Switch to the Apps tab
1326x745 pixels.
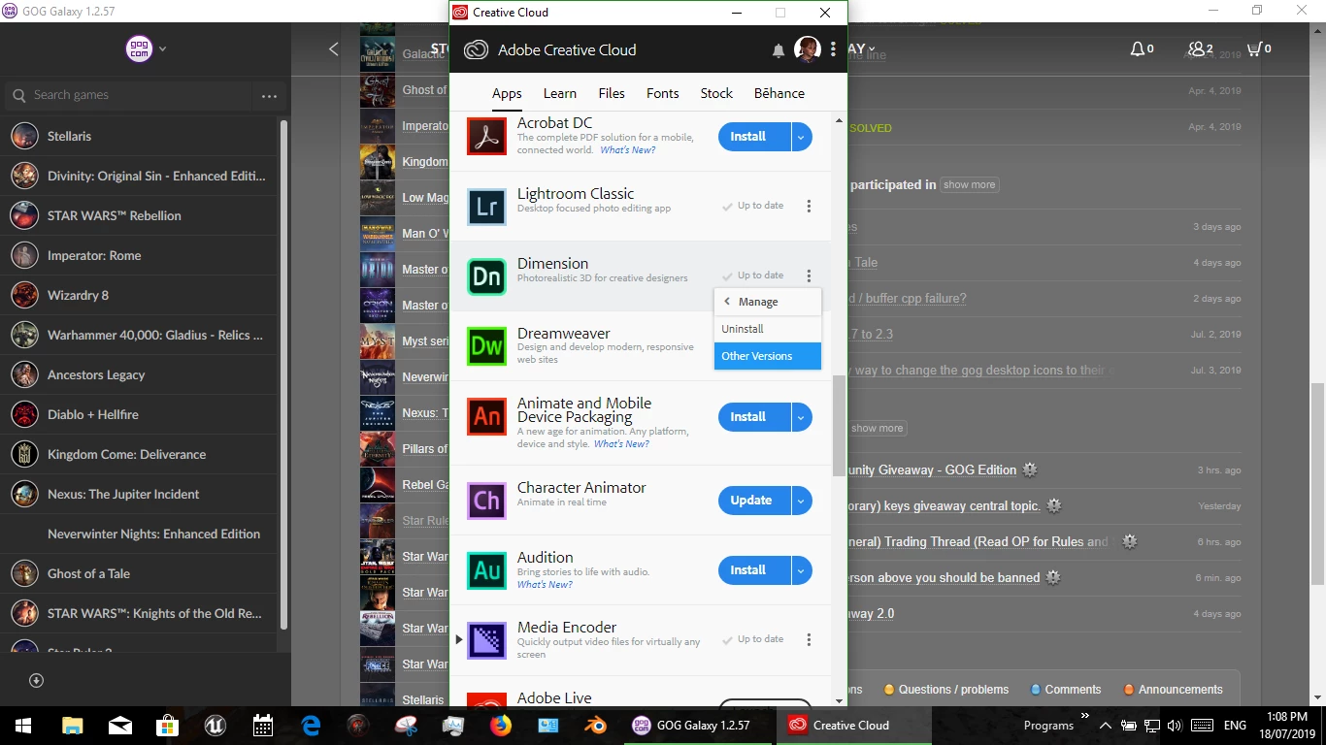point(507,93)
